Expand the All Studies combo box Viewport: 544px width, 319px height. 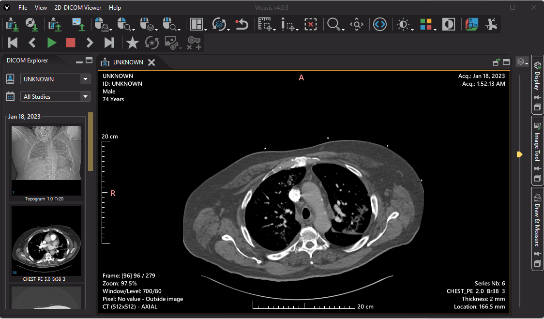click(85, 96)
